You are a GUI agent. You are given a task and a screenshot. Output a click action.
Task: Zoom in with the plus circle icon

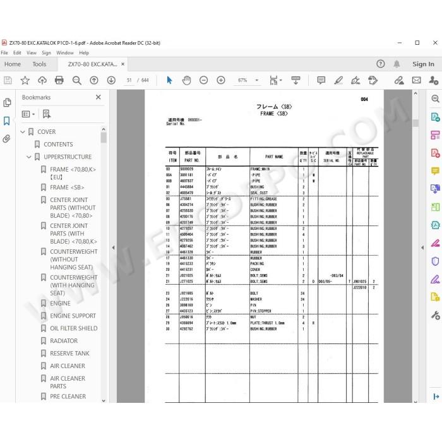(x=221, y=80)
